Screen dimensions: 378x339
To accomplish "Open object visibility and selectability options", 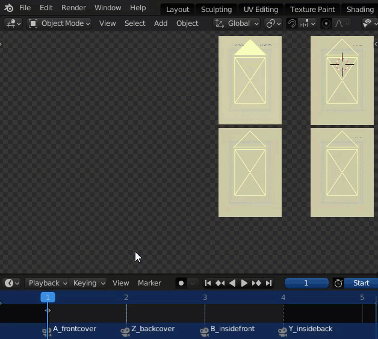I will (370, 23).
